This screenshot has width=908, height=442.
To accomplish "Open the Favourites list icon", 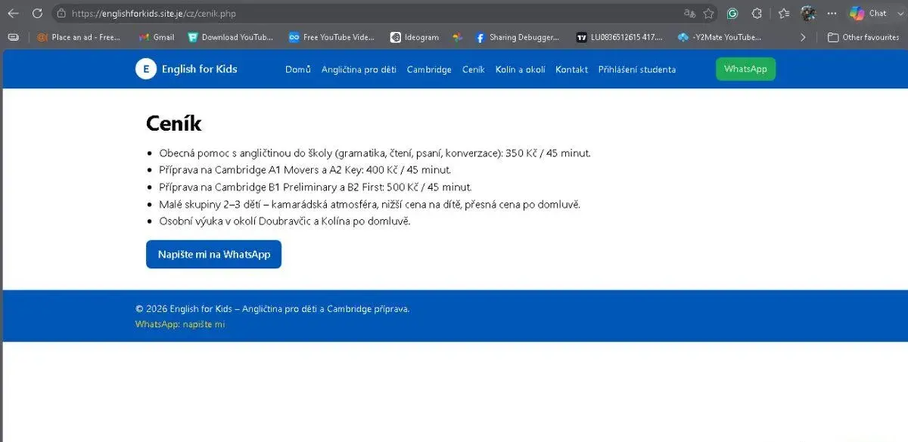I will 784,13.
